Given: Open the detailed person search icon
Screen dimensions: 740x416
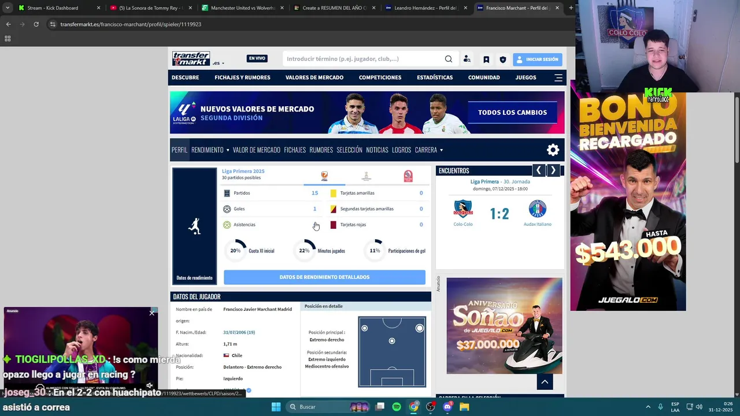Looking at the screenshot, I should [x=467, y=59].
